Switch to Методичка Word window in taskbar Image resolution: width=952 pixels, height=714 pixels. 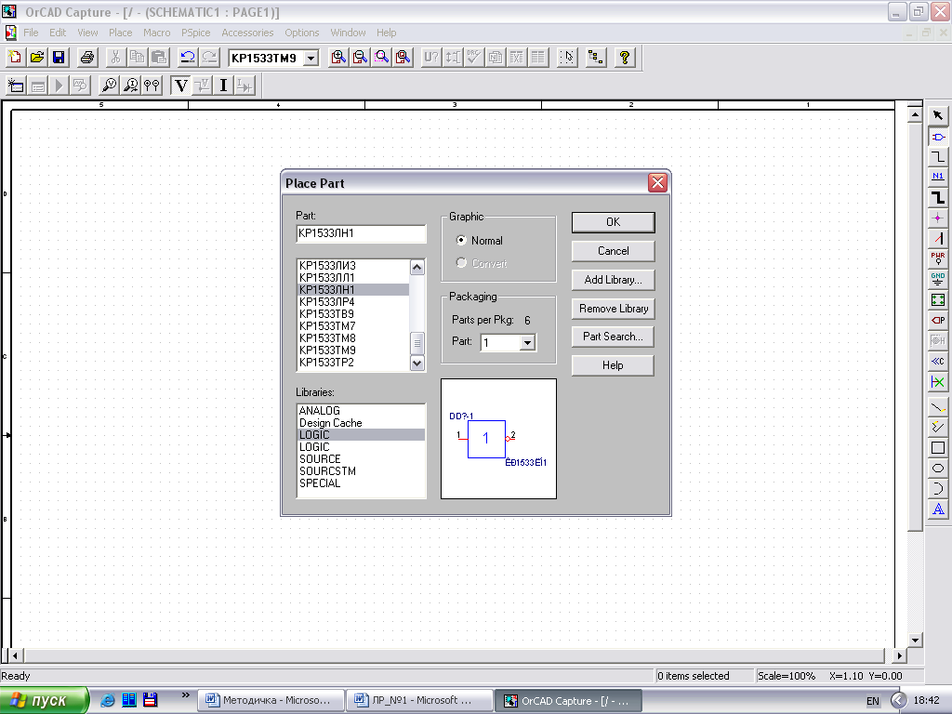coord(271,701)
